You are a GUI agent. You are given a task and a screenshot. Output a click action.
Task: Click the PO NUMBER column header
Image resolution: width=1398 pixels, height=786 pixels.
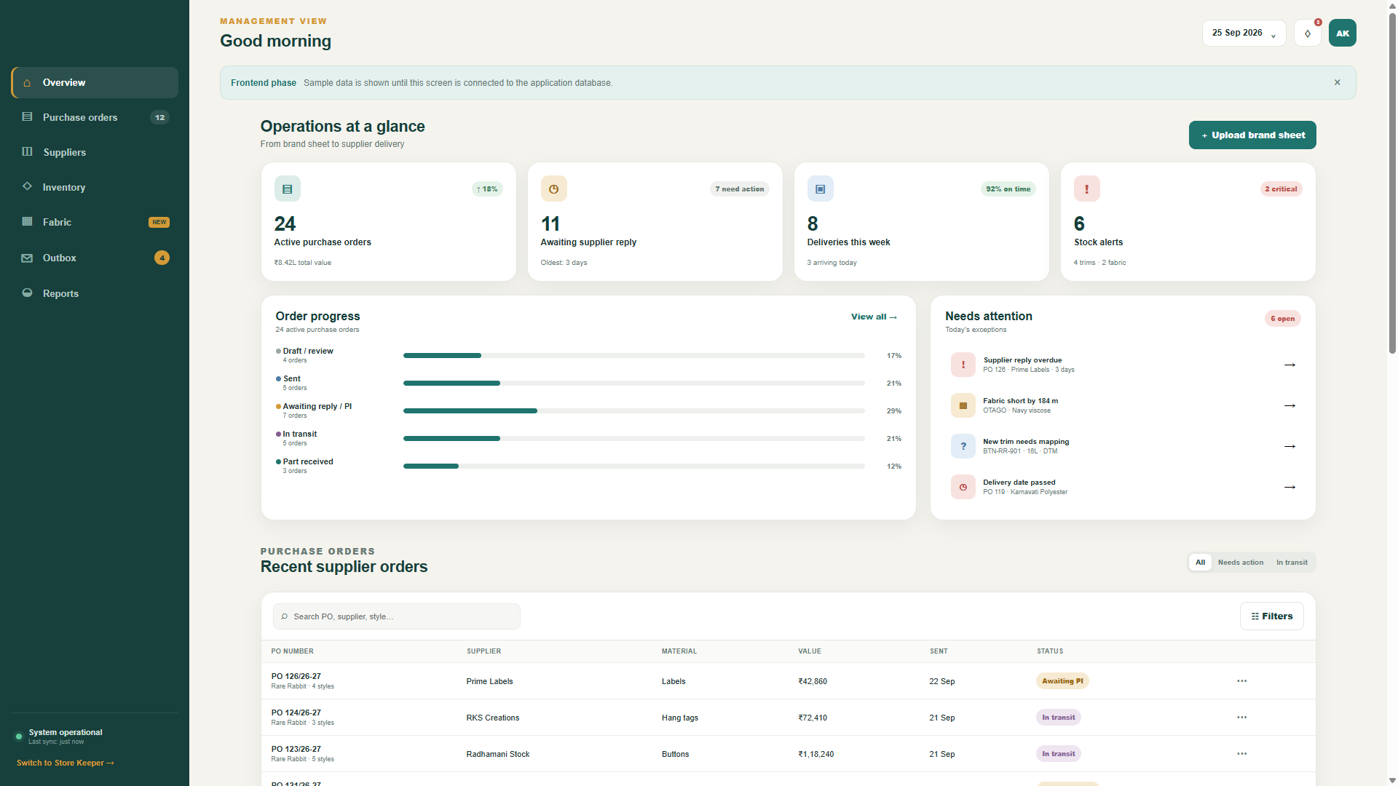coord(293,651)
